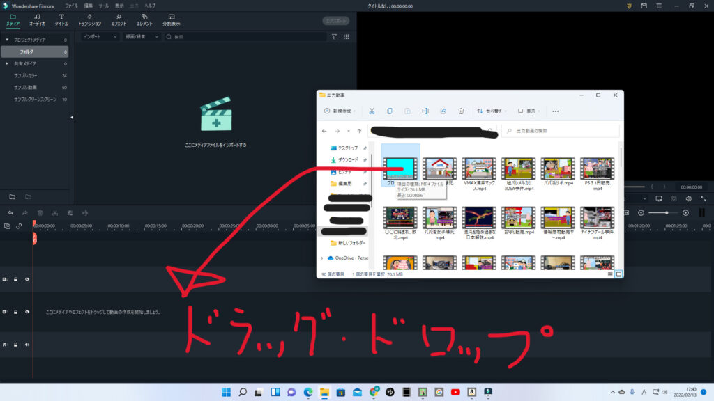This screenshot has width=714, height=401.
Task: Open the 並べ替え sort dropdown in Explorer
Action: pos(492,111)
